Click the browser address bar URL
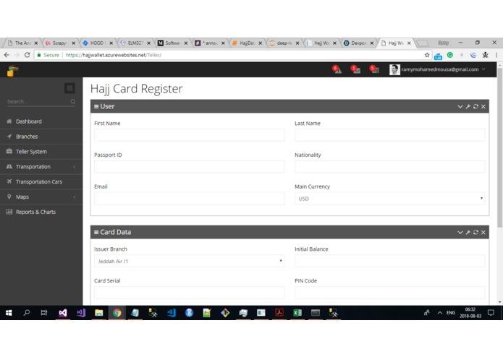503x357 pixels. pos(114,55)
